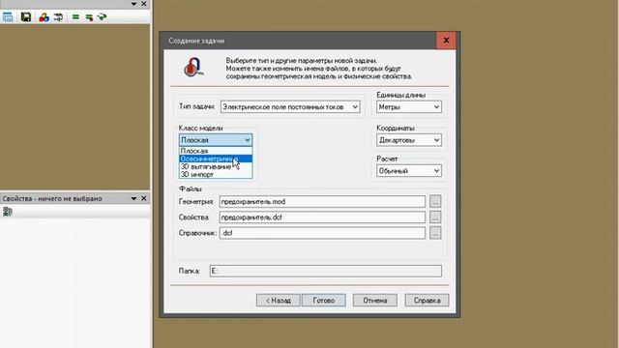The width and height of the screenshot is (619, 348).
Task: Open the Тип задачи dropdown
Action: point(290,107)
